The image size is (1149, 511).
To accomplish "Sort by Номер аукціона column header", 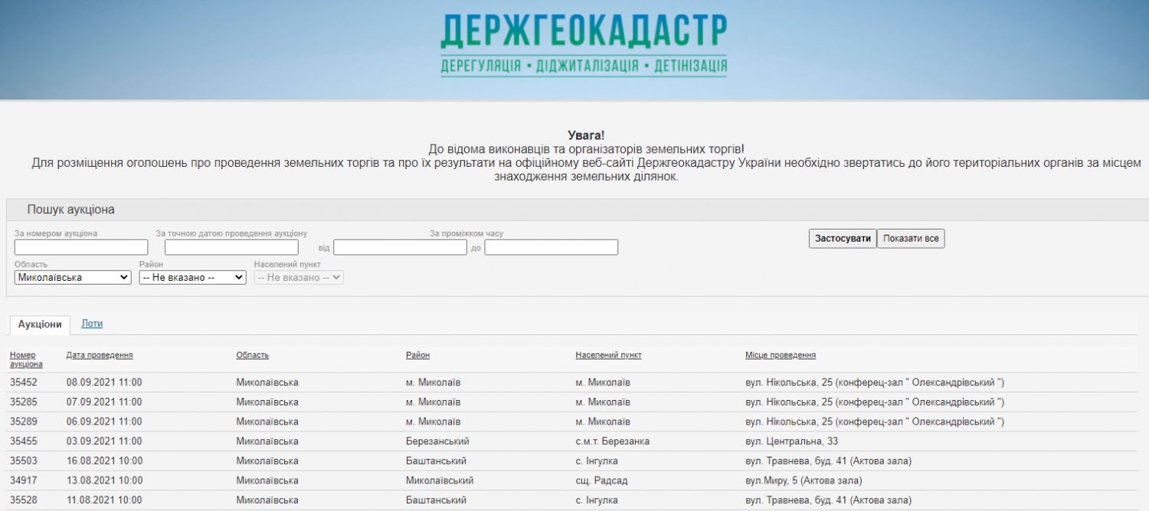I will coord(26,360).
